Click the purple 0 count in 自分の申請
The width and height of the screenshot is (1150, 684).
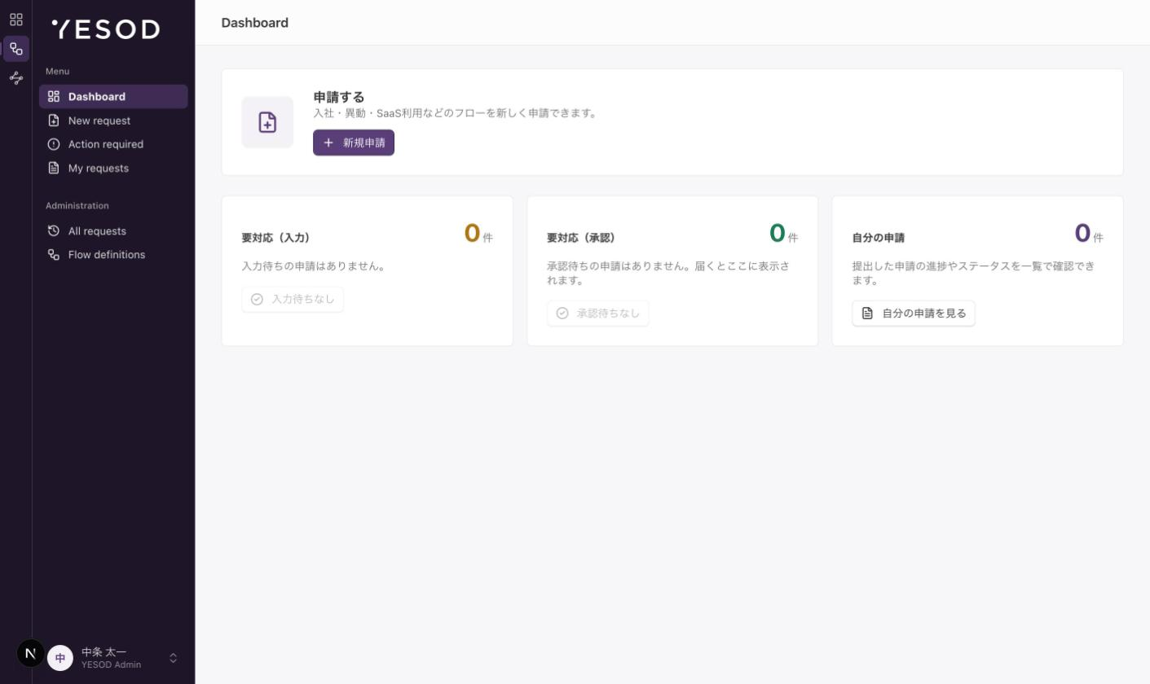(1082, 234)
